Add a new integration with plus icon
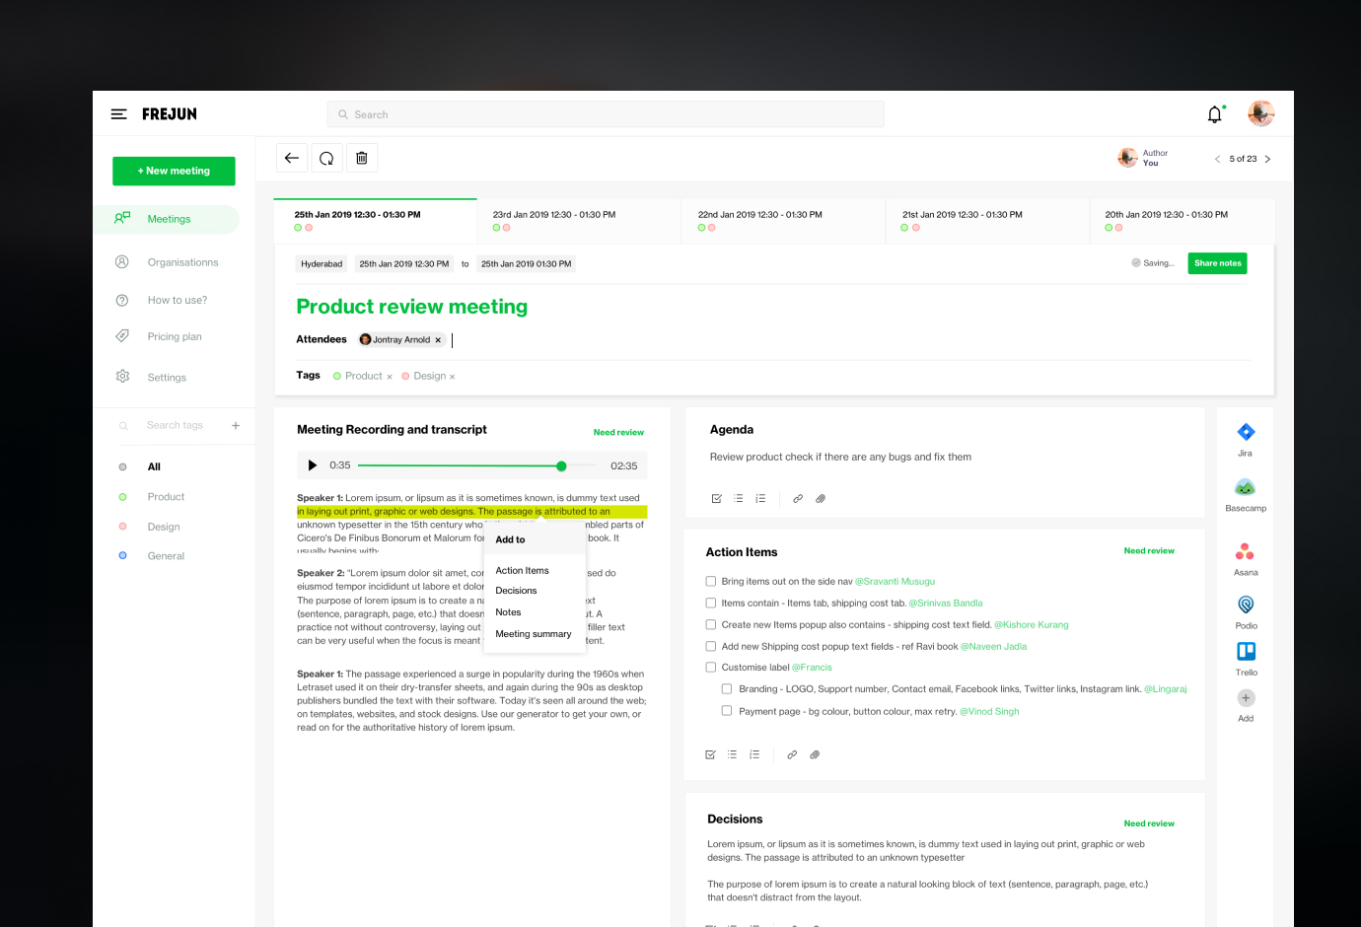 click(x=1246, y=698)
